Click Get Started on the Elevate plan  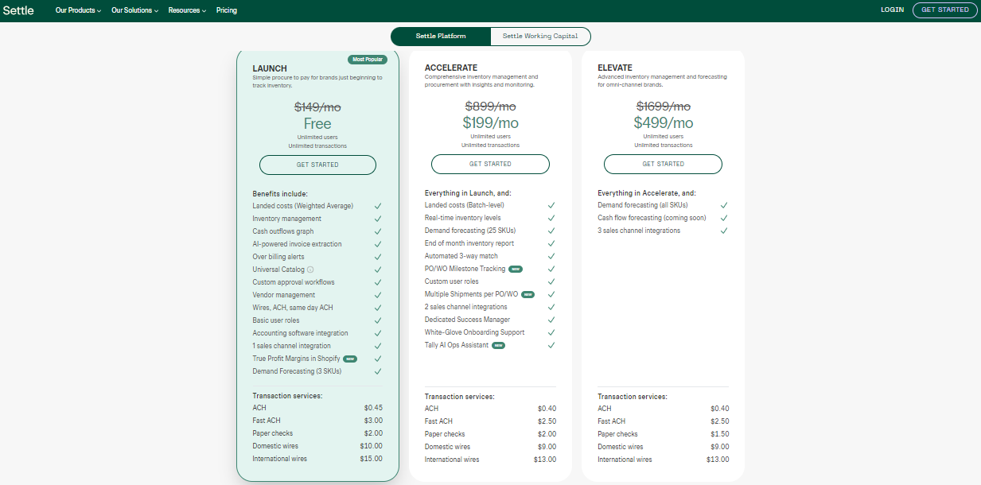[663, 164]
